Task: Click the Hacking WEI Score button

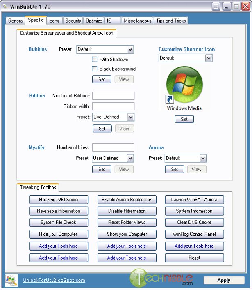Action: 58,200
